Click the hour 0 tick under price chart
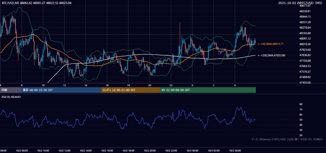The image size is (326, 153). [x=192, y=85]
